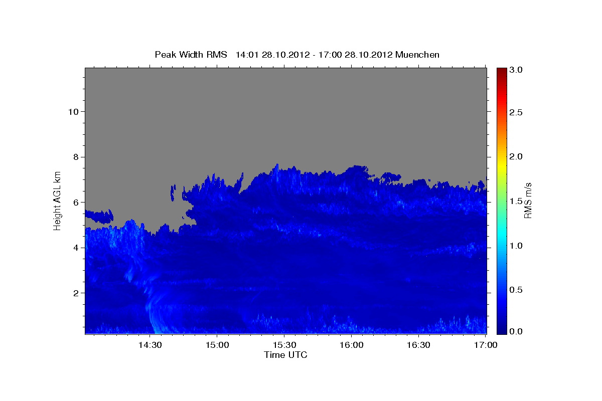Click the colorbar value 0.0

(x=516, y=331)
